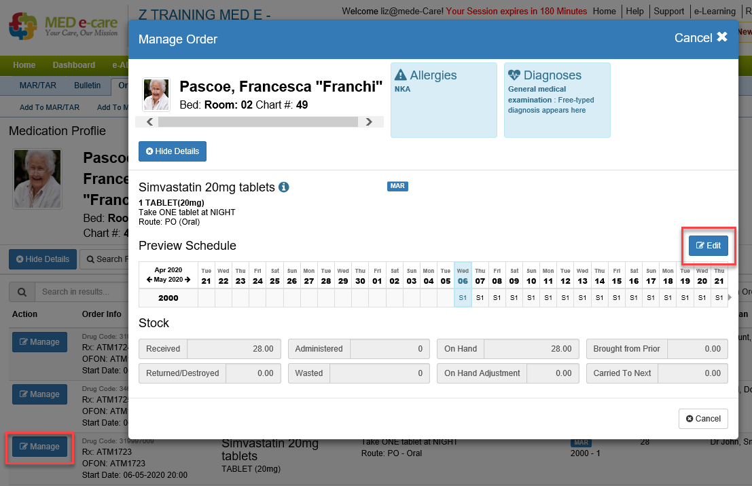Screen dimensions: 752x486
Task: Click the Diagnoses heartbeat icon
Action: click(x=514, y=75)
